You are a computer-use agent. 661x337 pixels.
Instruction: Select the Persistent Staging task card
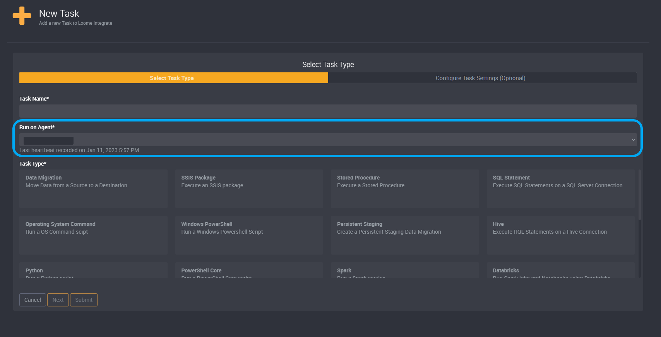click(x=405, y=235)
